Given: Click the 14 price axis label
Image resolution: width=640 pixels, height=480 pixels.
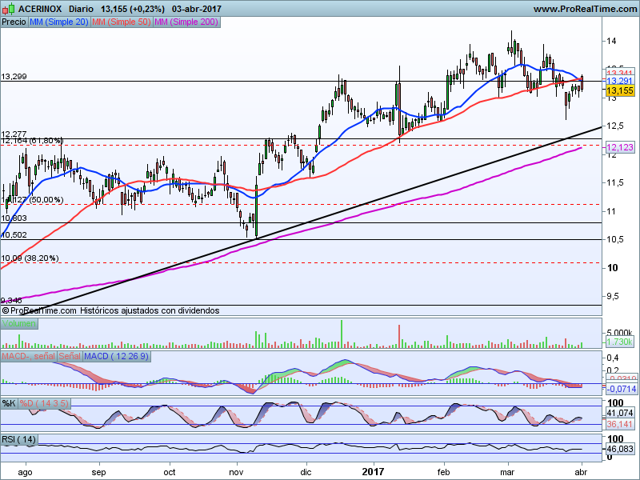Looking at the screenshot, I should pos(611,41).
